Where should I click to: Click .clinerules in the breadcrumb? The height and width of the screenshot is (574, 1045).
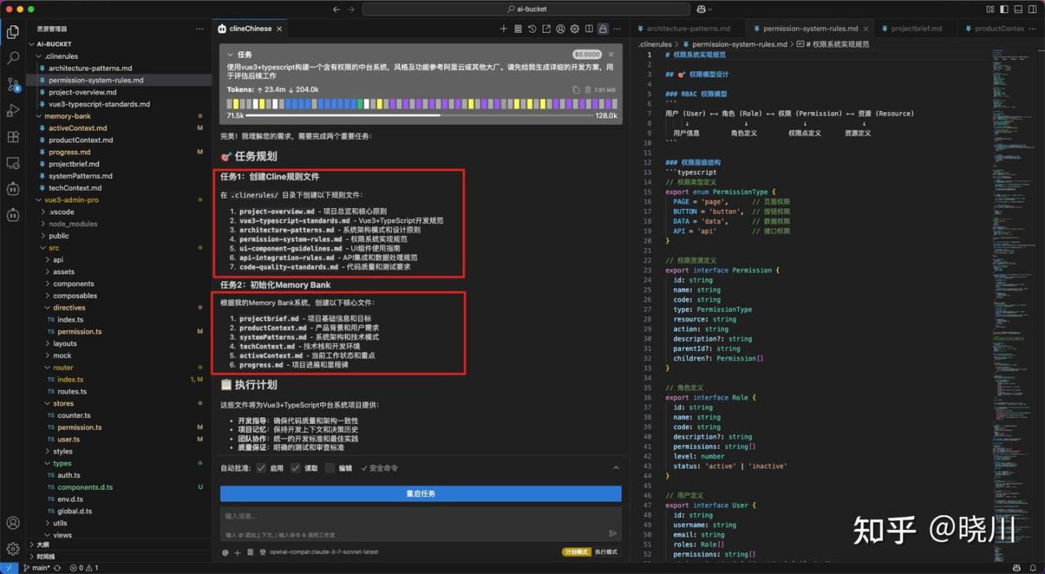(x=656, y=44)
